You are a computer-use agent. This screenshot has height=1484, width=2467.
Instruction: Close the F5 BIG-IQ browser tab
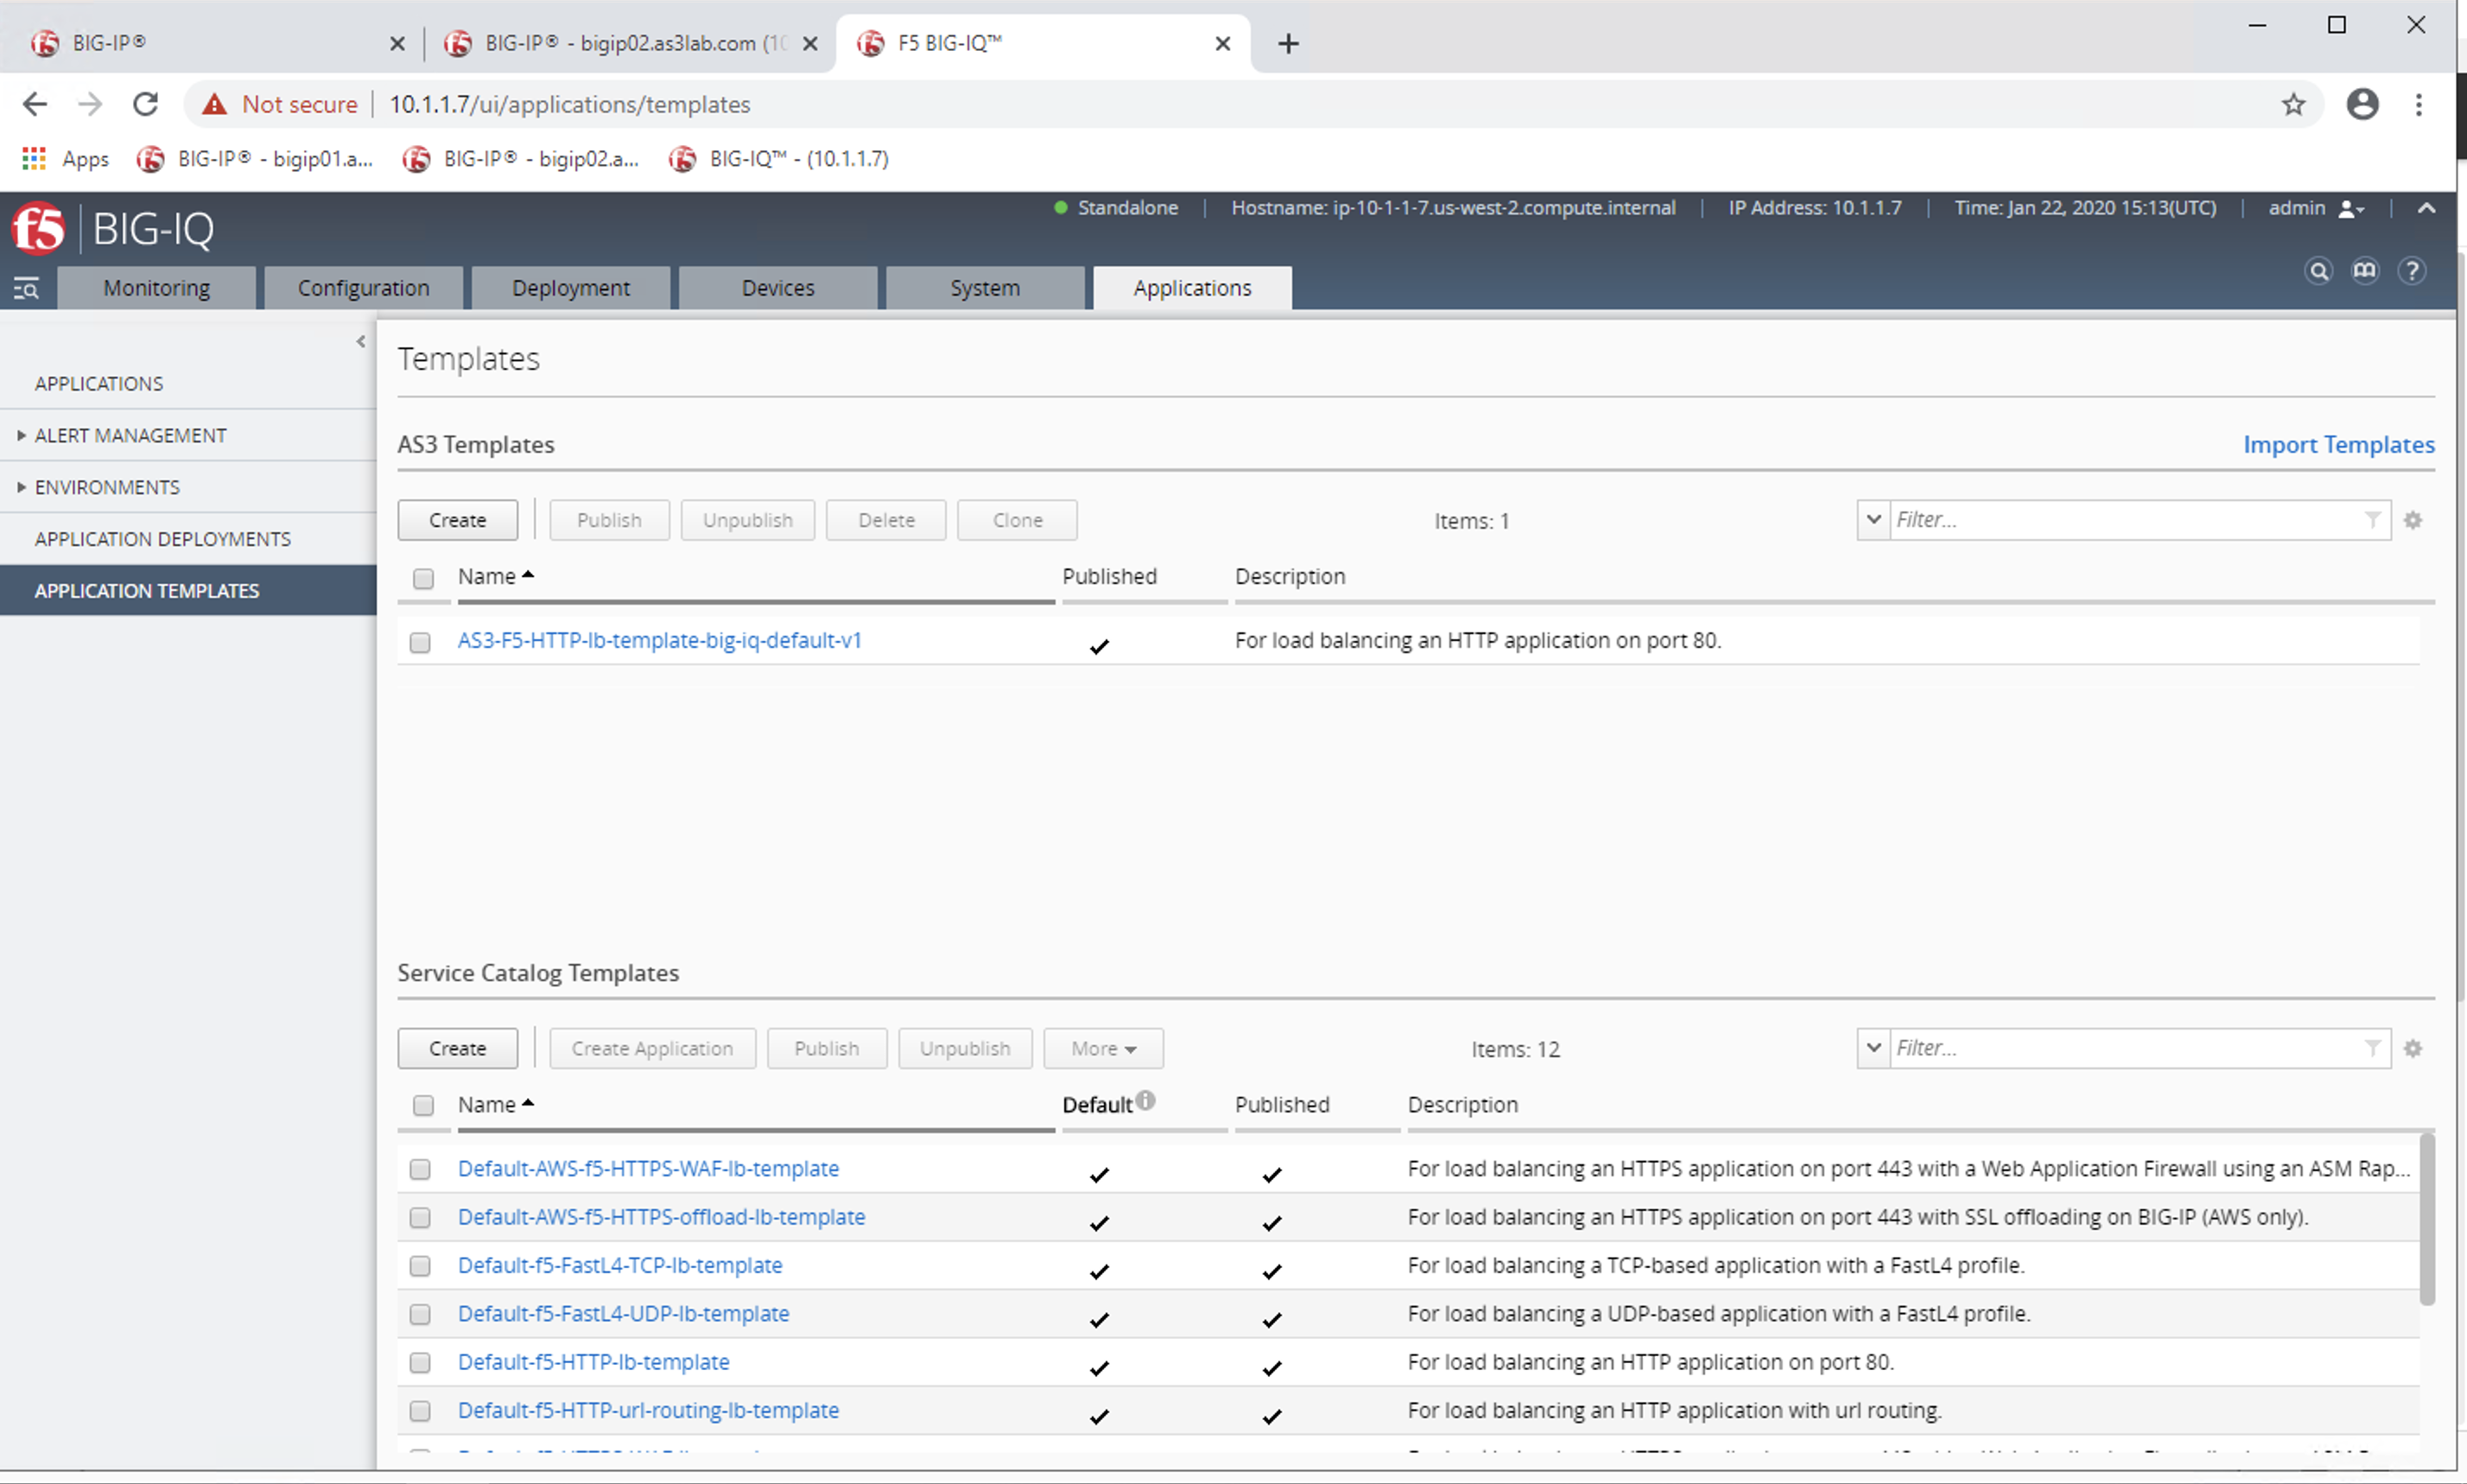1222,43
